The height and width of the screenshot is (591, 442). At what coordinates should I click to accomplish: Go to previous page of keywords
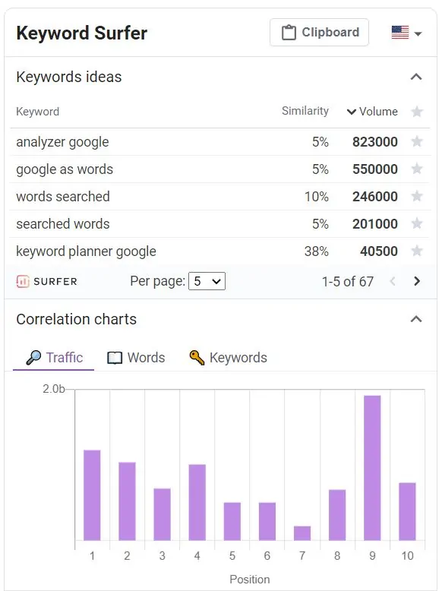click(393, 281)
